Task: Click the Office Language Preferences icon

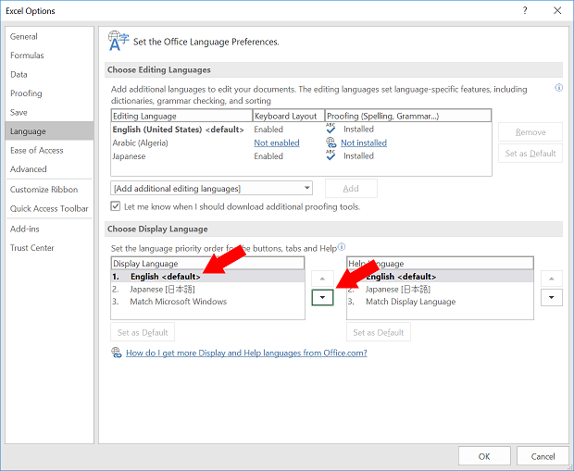Action: [119, 41]
